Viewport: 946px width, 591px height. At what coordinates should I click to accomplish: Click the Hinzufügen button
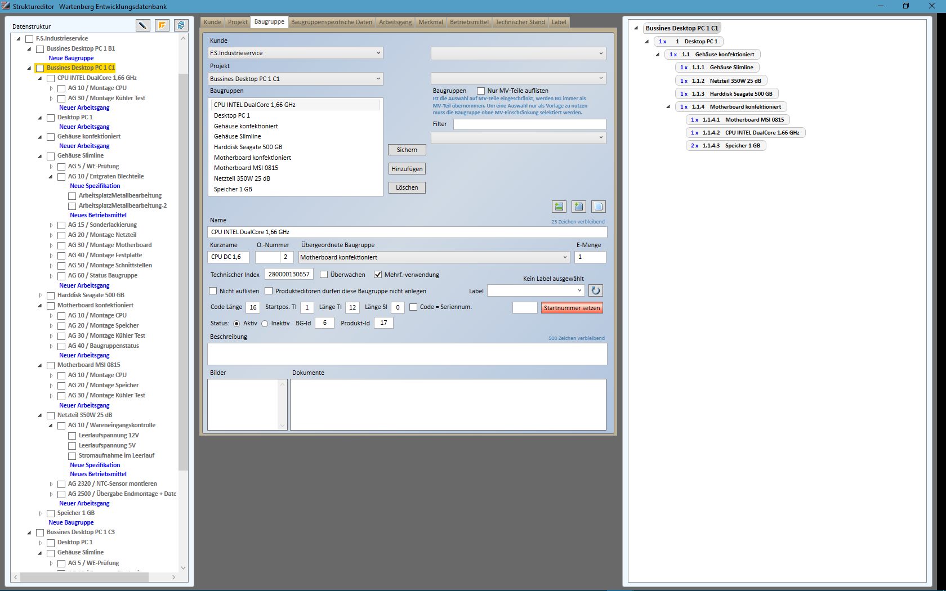[407, 169]
